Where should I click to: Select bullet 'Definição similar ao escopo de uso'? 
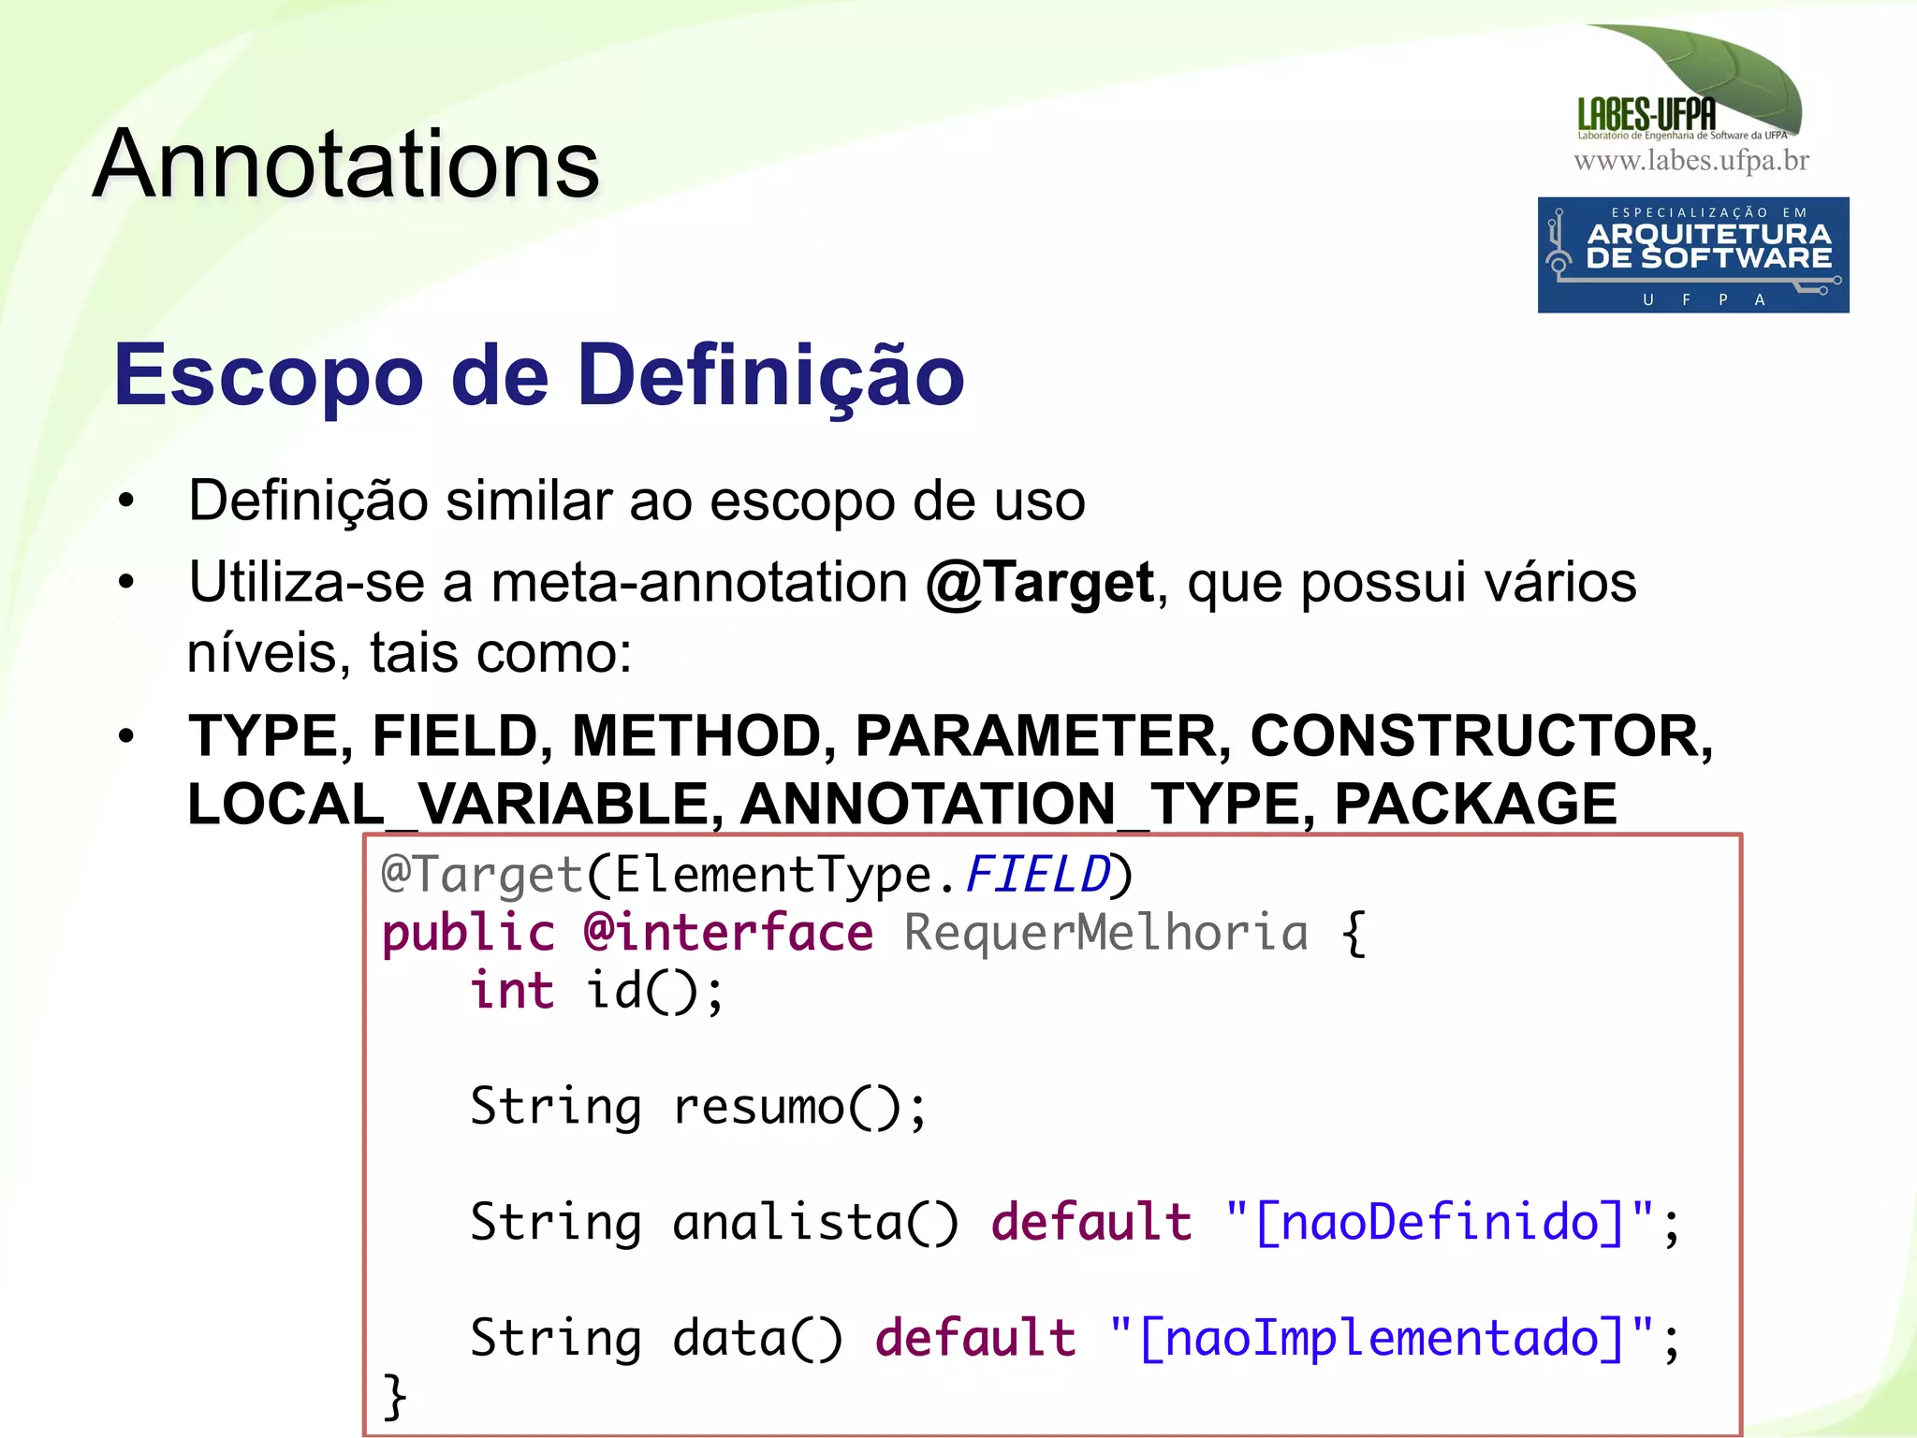click(637, 501)
